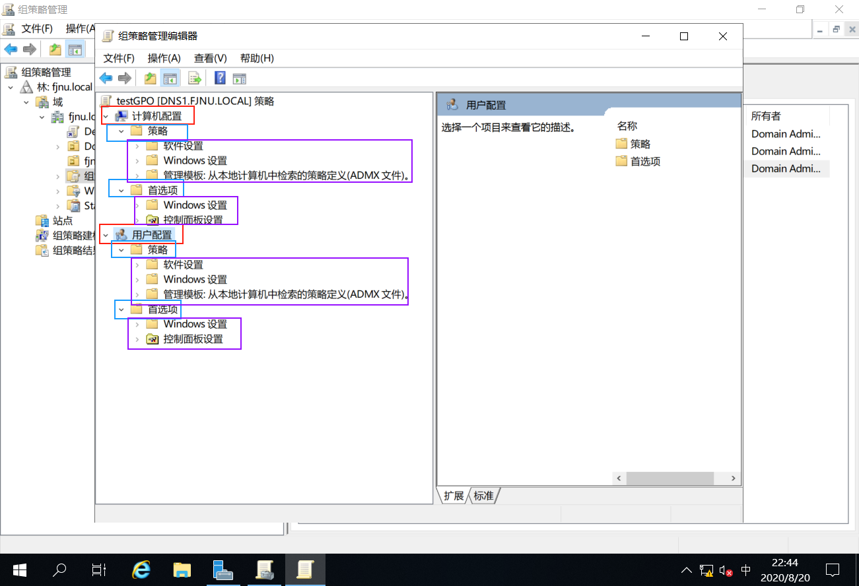Click the Export List icon in editor toolbar

(195, 79)
